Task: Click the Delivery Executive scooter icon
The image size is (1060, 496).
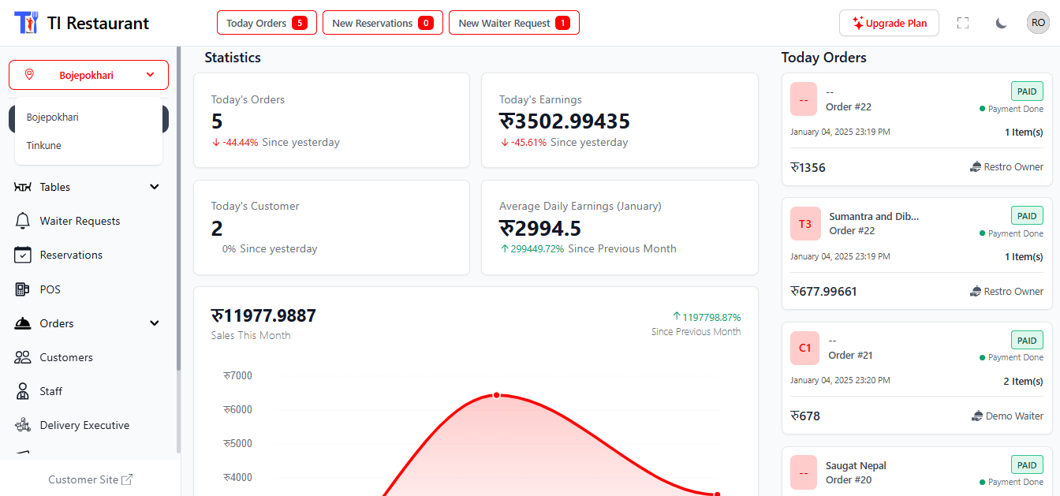Action: pyautogui.click(x=23, y=425)
